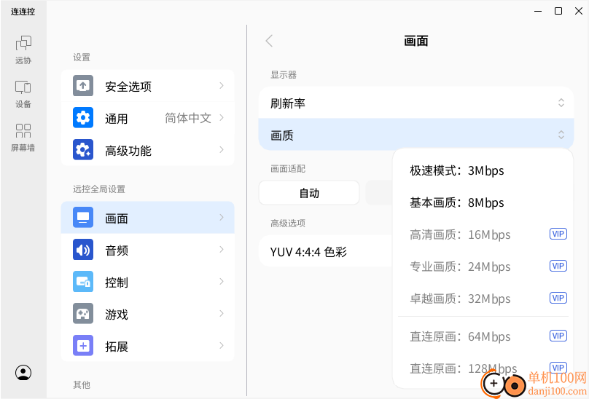Click the 拓展 plus icon
The image size is (589, 399).
click(83, 345)
